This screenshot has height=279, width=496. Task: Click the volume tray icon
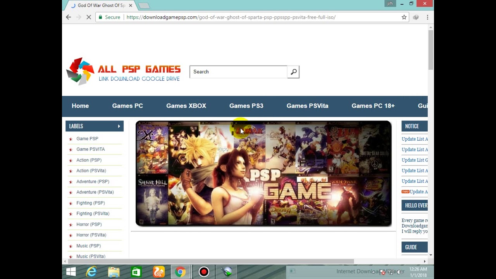pyautogui.click(x=400, y=272)
